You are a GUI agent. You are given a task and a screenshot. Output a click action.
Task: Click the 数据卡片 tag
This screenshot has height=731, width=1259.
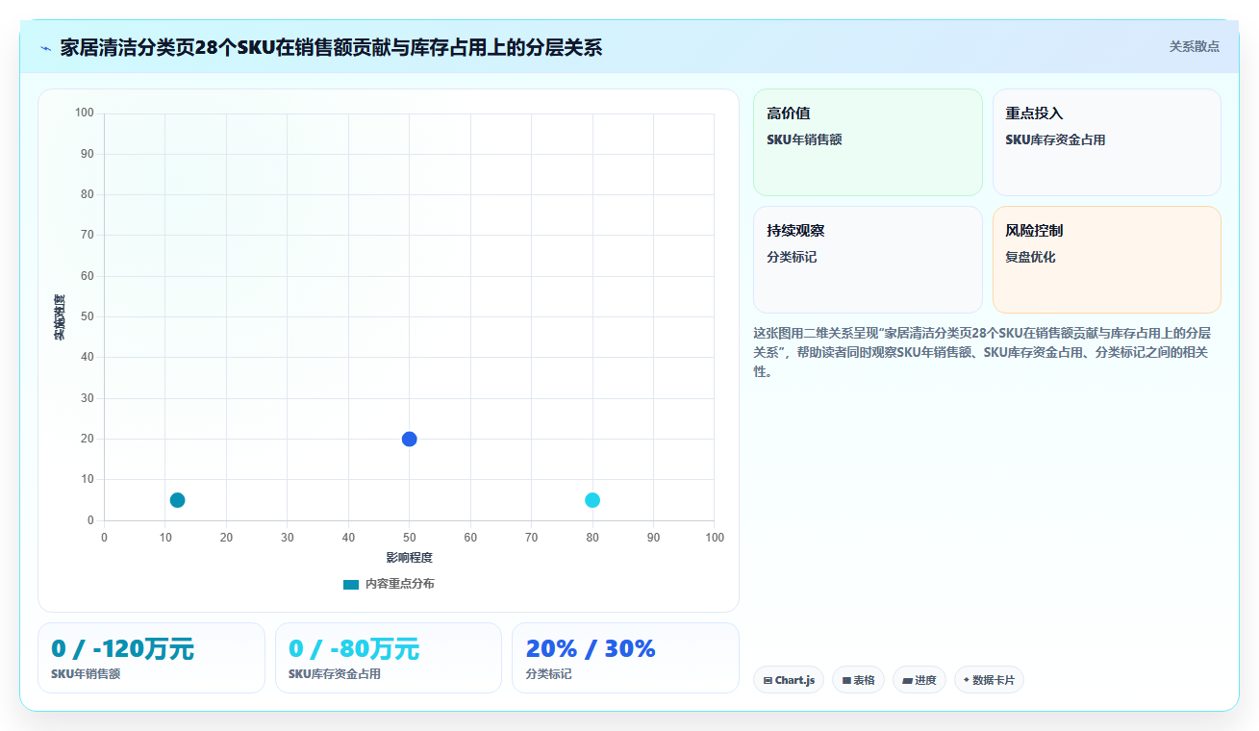989,680
